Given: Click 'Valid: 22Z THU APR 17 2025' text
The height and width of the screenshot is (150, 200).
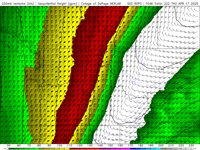Looking at the screenshot, I should pos(176,3).
